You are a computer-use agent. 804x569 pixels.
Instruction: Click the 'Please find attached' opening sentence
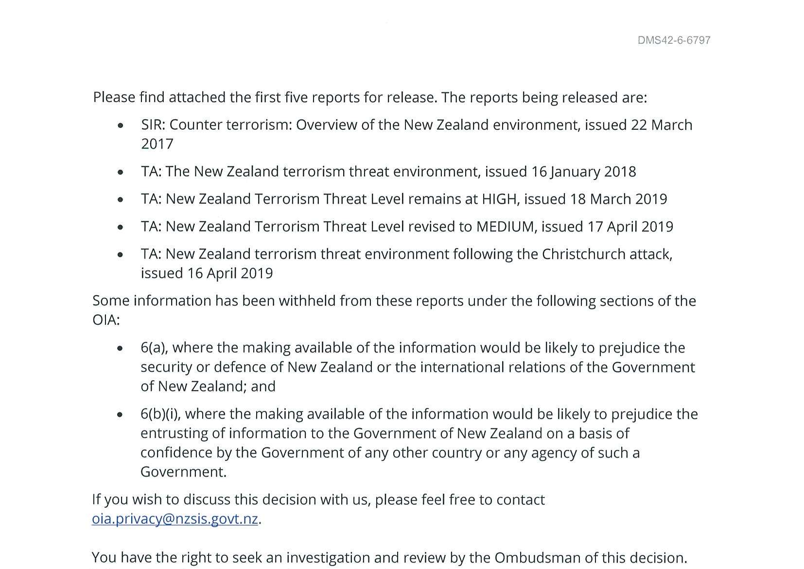pos(369,97)
